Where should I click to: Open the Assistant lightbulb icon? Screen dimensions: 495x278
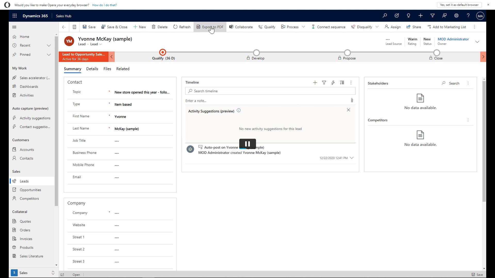[408, 16]
